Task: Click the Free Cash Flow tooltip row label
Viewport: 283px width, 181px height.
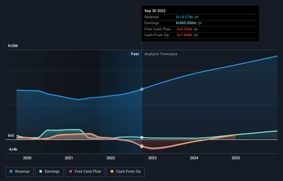Action: (x=158, y=29)
